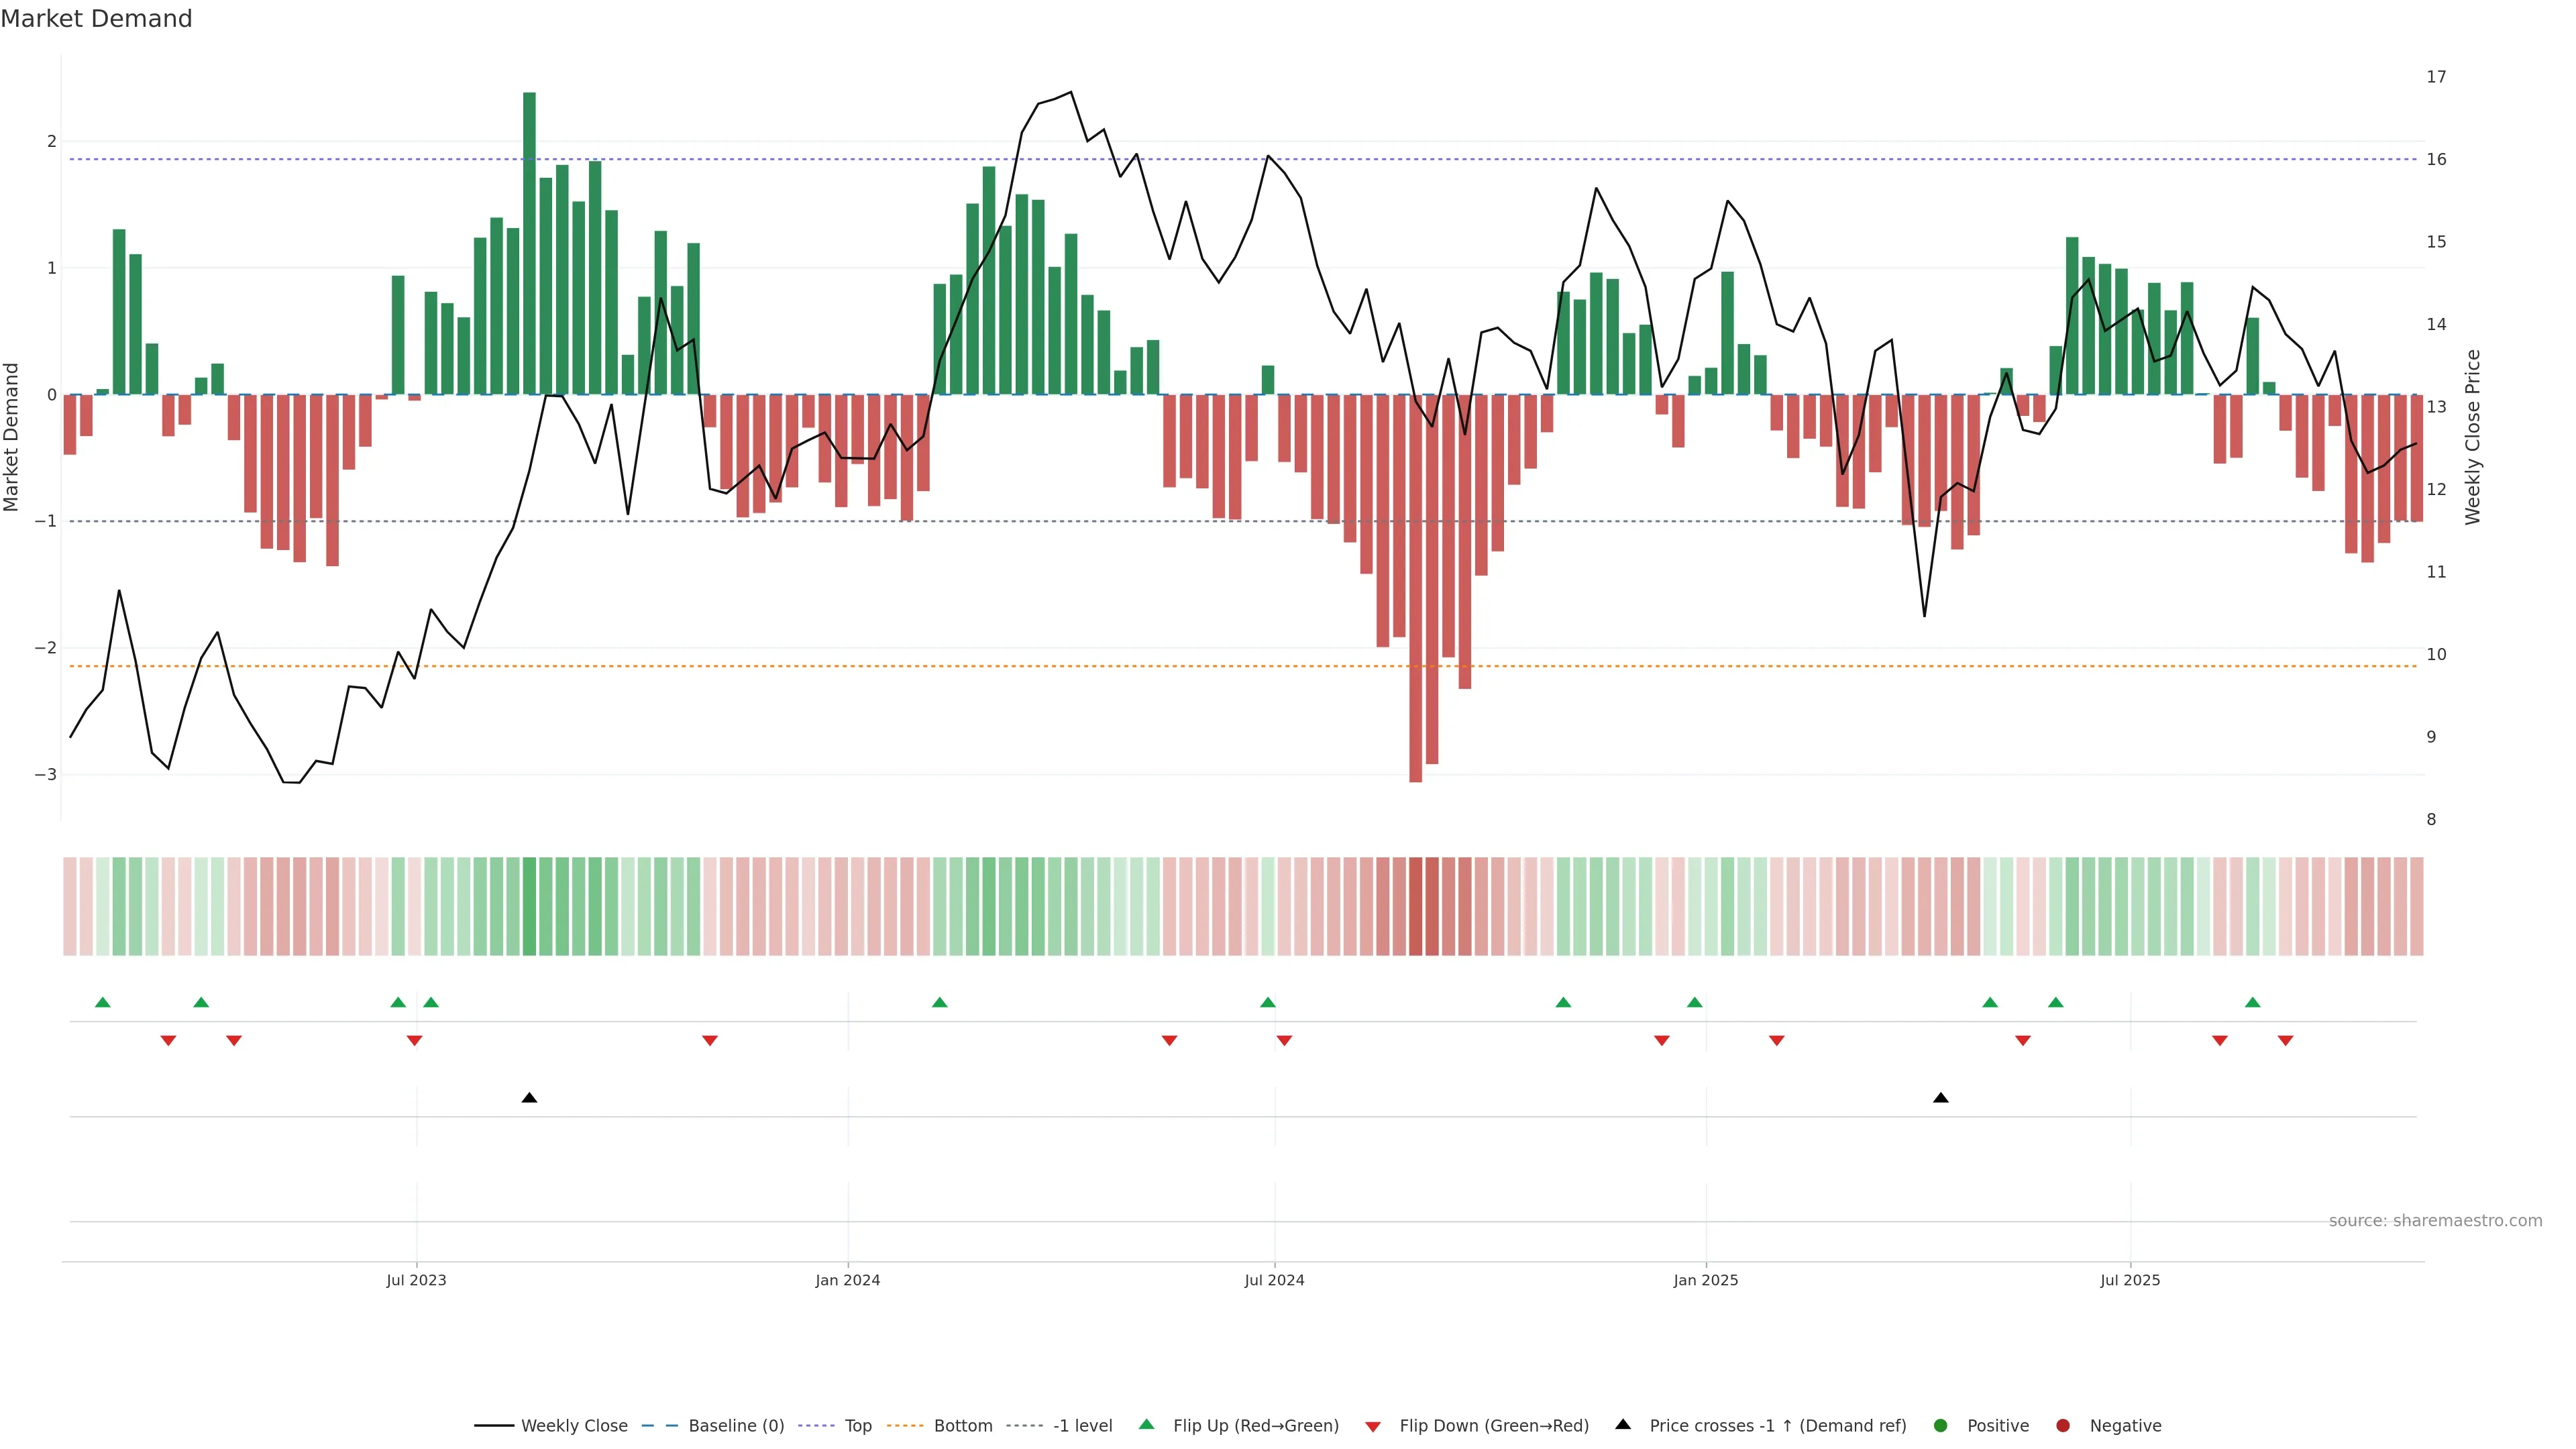Toggle the Top dotted line legend entry
Image resolution: width=2576 pixels, height=1449 pixels.
pos(857,1425)
